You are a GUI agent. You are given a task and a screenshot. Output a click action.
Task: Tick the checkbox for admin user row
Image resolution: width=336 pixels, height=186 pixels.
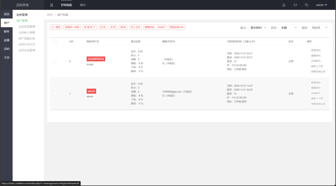click(x=54, y=93)
